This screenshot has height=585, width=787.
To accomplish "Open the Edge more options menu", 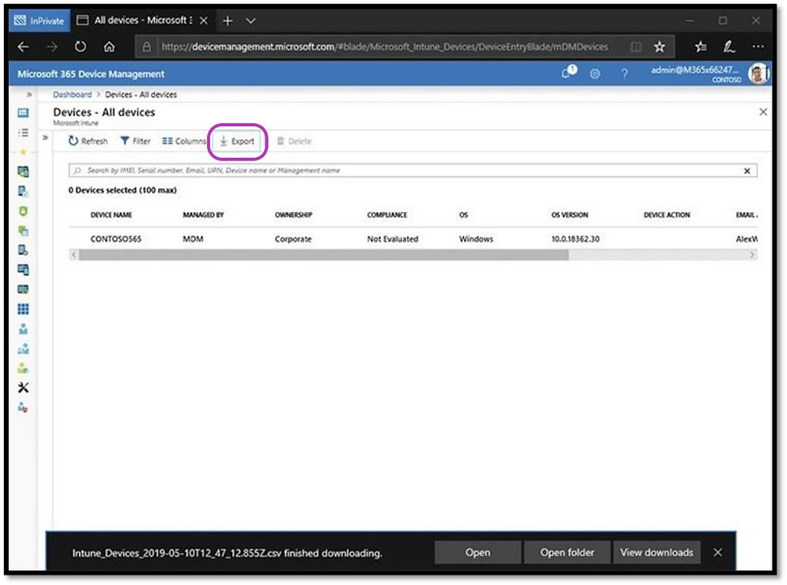I will (757, 47).
